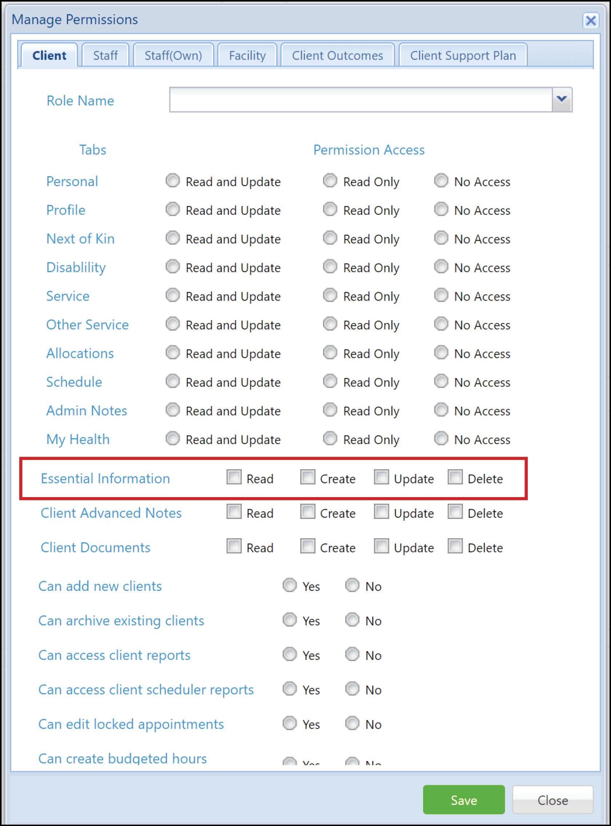The height and width of the screenshot is (826, 611).
Task: Select Read Only for Profile
Action: (330, 209)
